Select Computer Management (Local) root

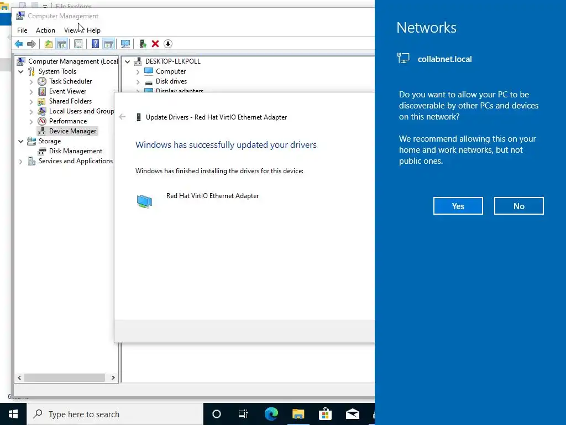tap(73, 61)
